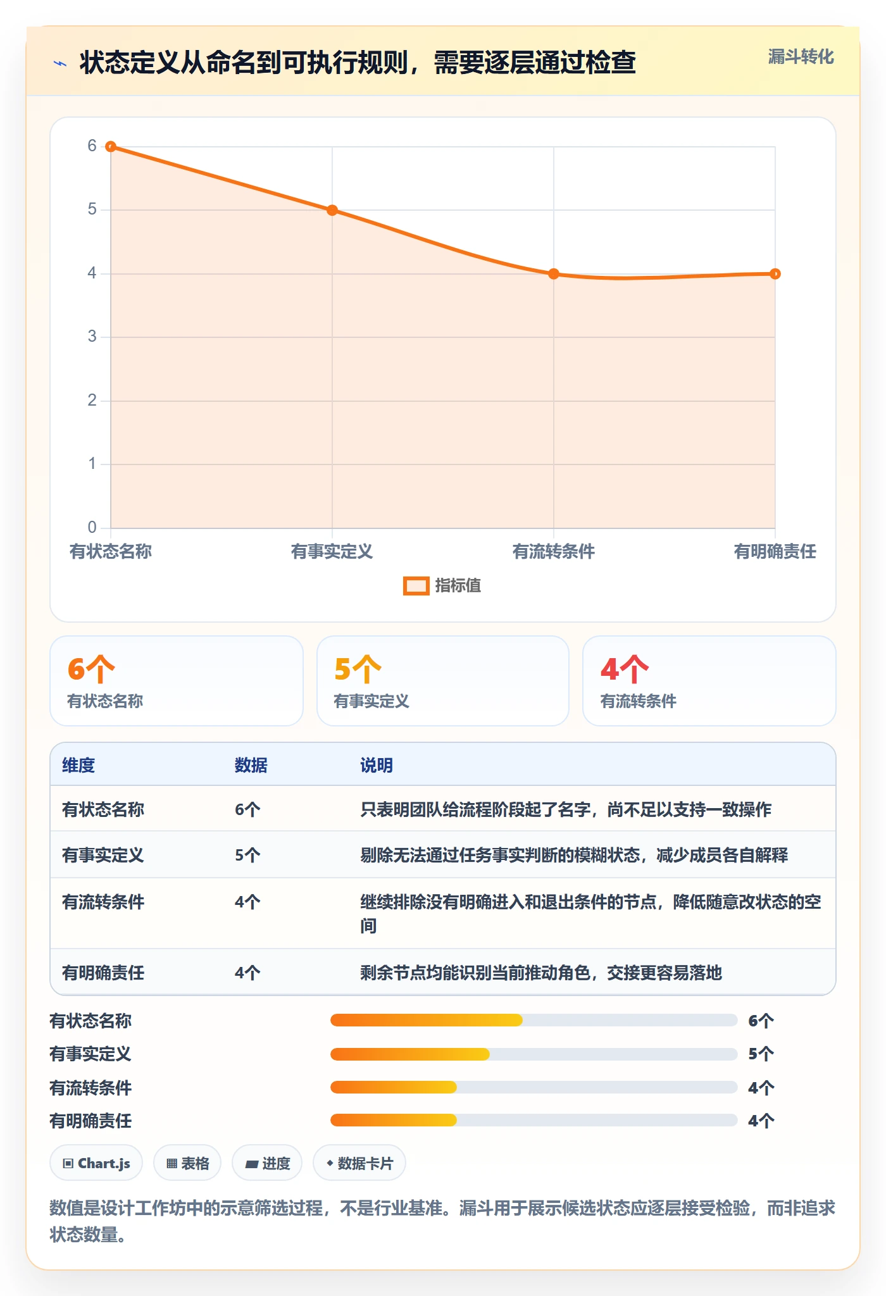Open the 5个 stat card

pos(443,681)
